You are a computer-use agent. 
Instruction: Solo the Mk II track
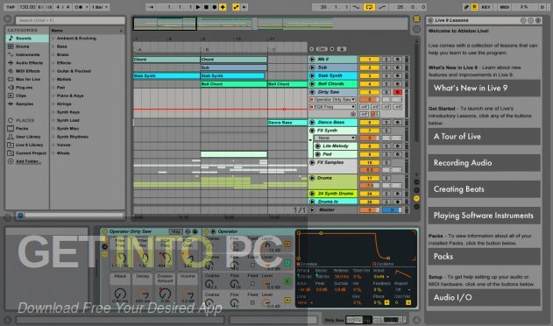pos(386,60)
